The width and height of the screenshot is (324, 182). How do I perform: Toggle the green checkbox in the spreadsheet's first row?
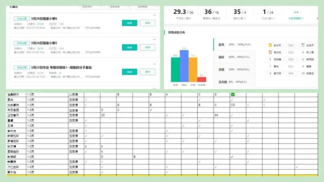[x=233, y=94]
